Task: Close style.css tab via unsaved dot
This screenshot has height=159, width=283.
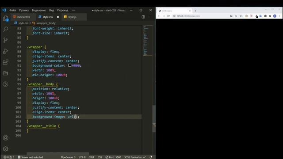Action: tap(58, 17)
